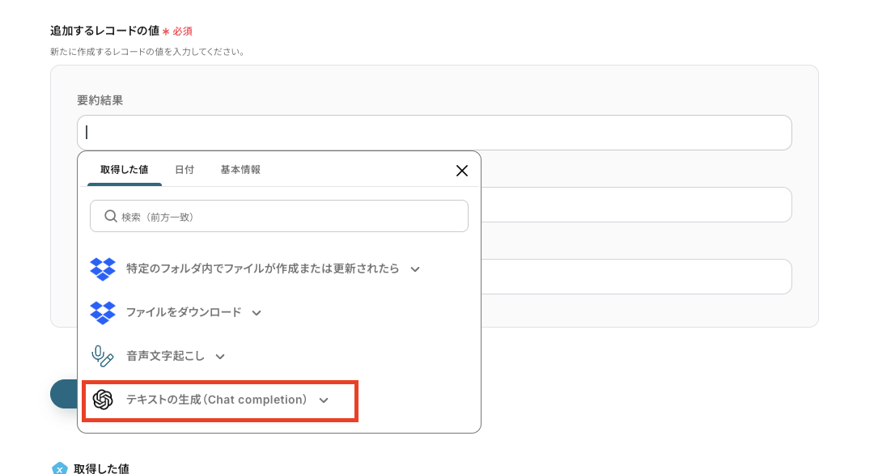
Task: Close the 取得した値 popup with the X
Action: (461, 171)
